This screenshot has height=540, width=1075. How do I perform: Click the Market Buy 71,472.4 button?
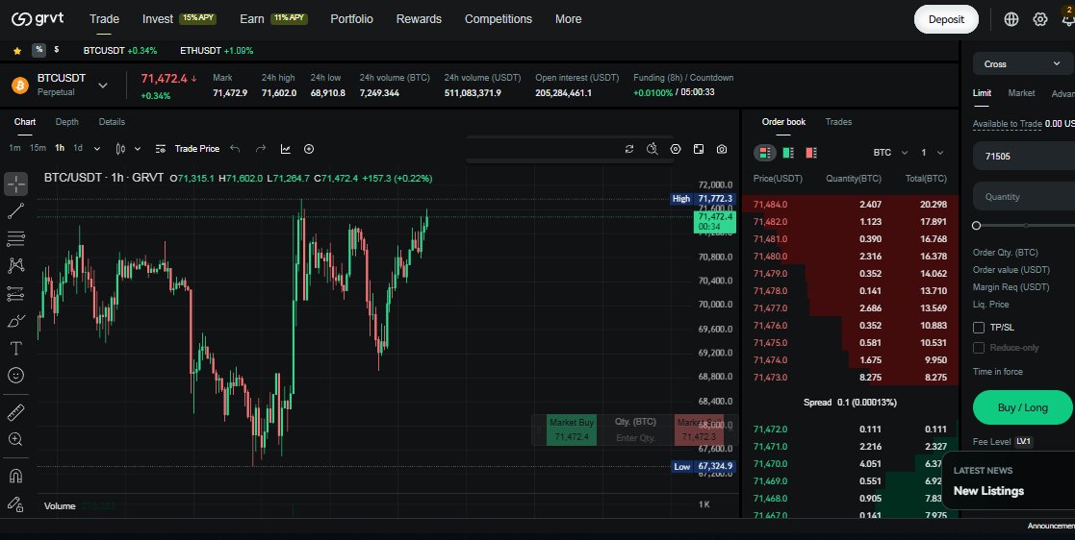click(571, 430)
